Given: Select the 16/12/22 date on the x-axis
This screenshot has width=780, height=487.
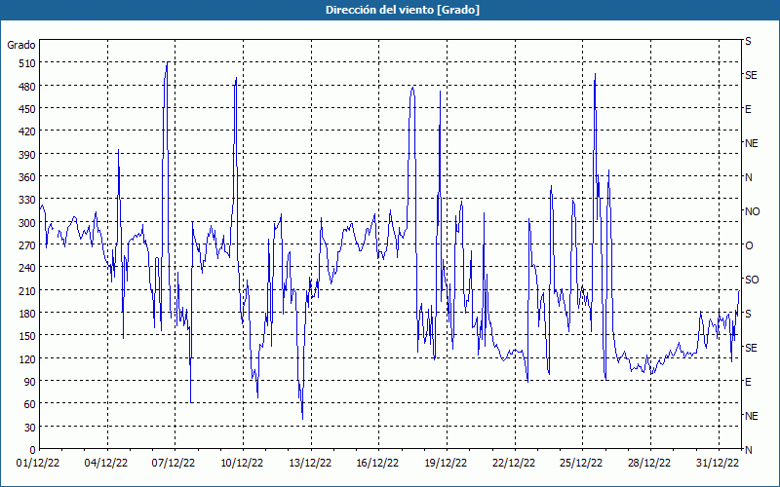Looking at the screenshot, I should pyautogui.click(x=377, y=464).
